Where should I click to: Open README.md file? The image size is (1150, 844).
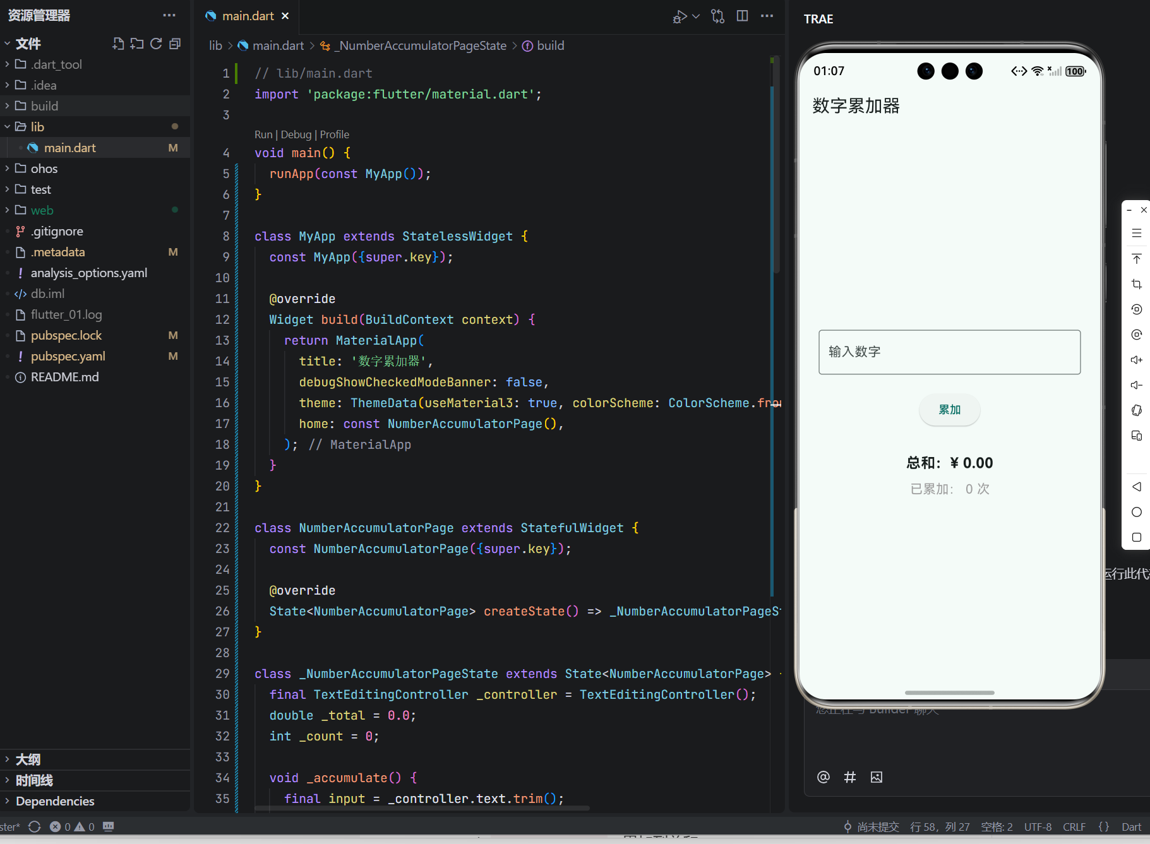[95, 377]
